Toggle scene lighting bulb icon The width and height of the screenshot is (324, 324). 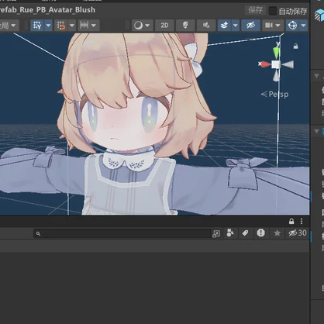coord(185,26)
